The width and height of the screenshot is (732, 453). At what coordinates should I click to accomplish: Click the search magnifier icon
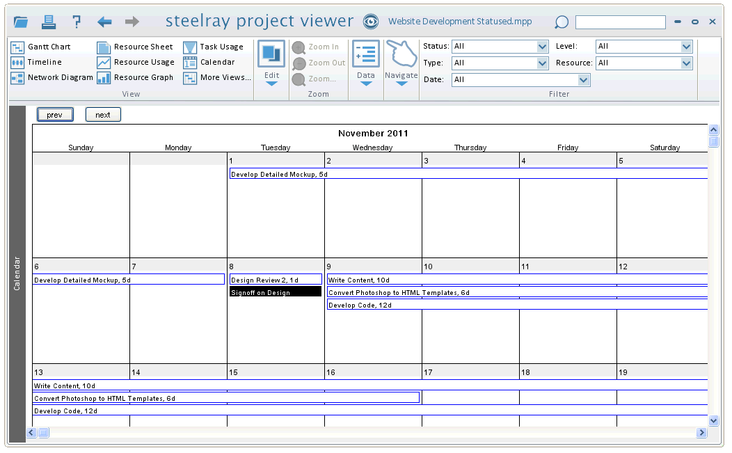coord(561,22)
